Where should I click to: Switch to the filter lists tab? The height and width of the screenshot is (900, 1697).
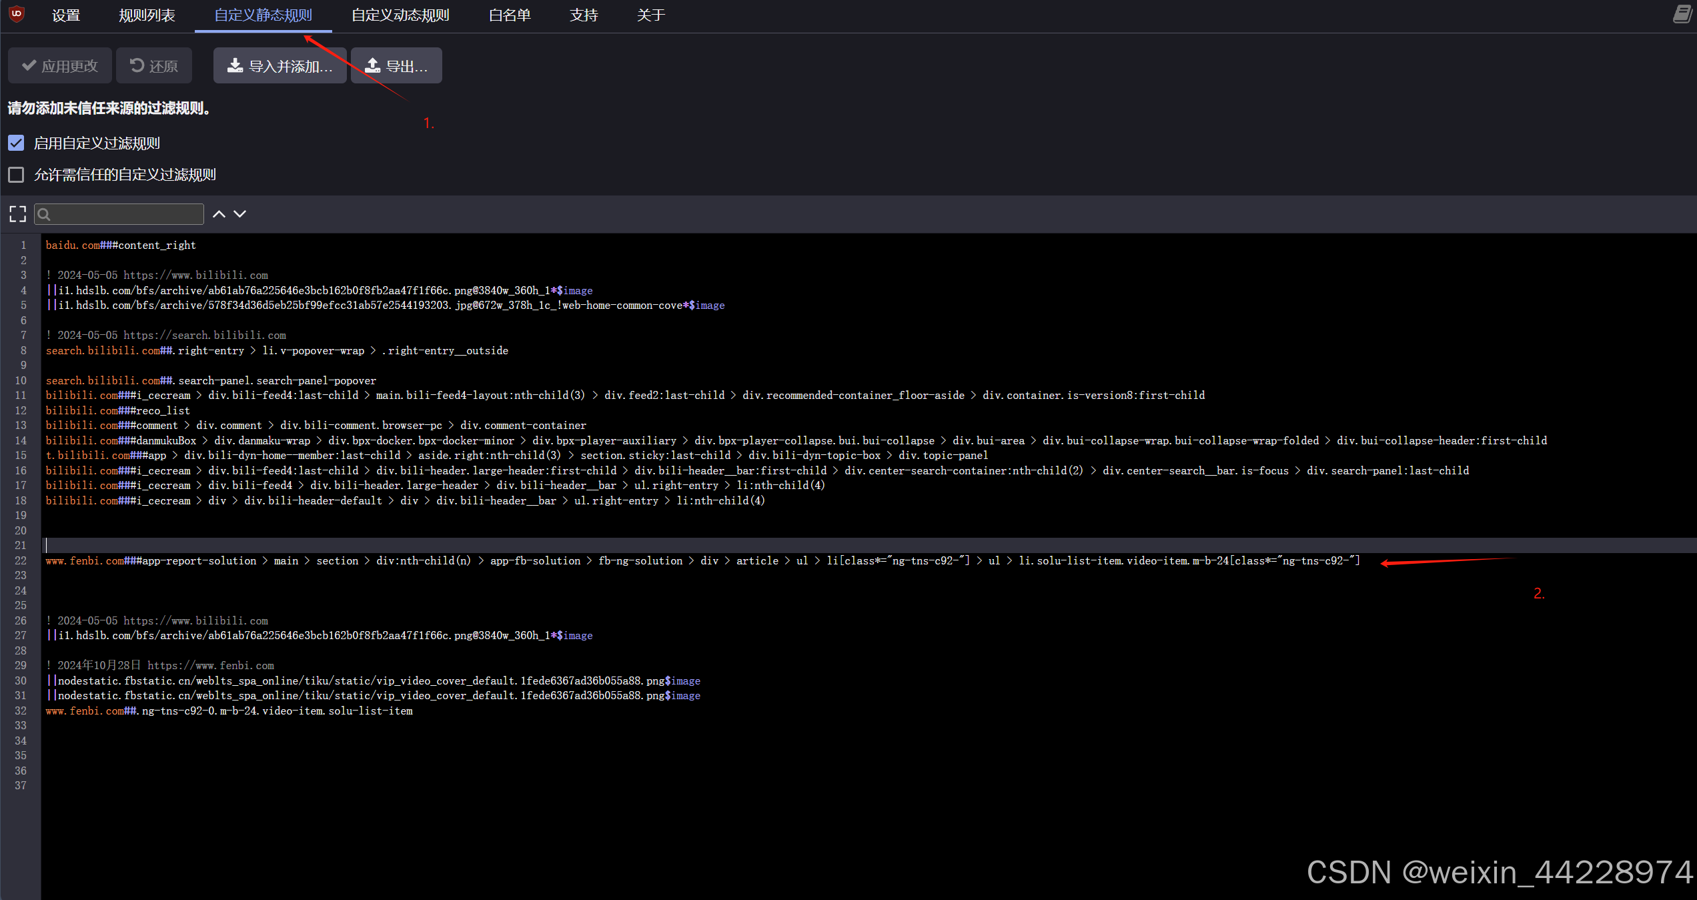147,15
